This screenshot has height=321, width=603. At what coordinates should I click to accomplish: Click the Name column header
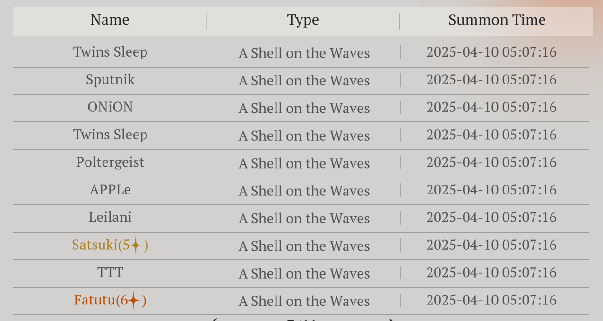click(x=110, y=20)
